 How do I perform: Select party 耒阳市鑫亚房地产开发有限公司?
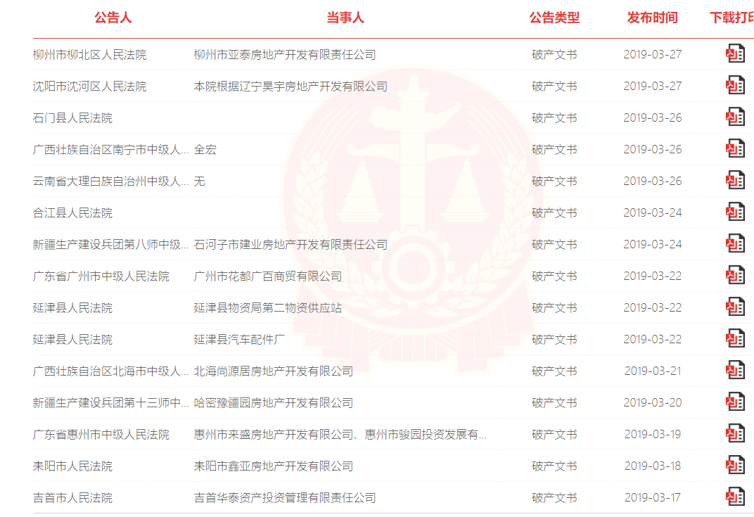tap(273, 466)
